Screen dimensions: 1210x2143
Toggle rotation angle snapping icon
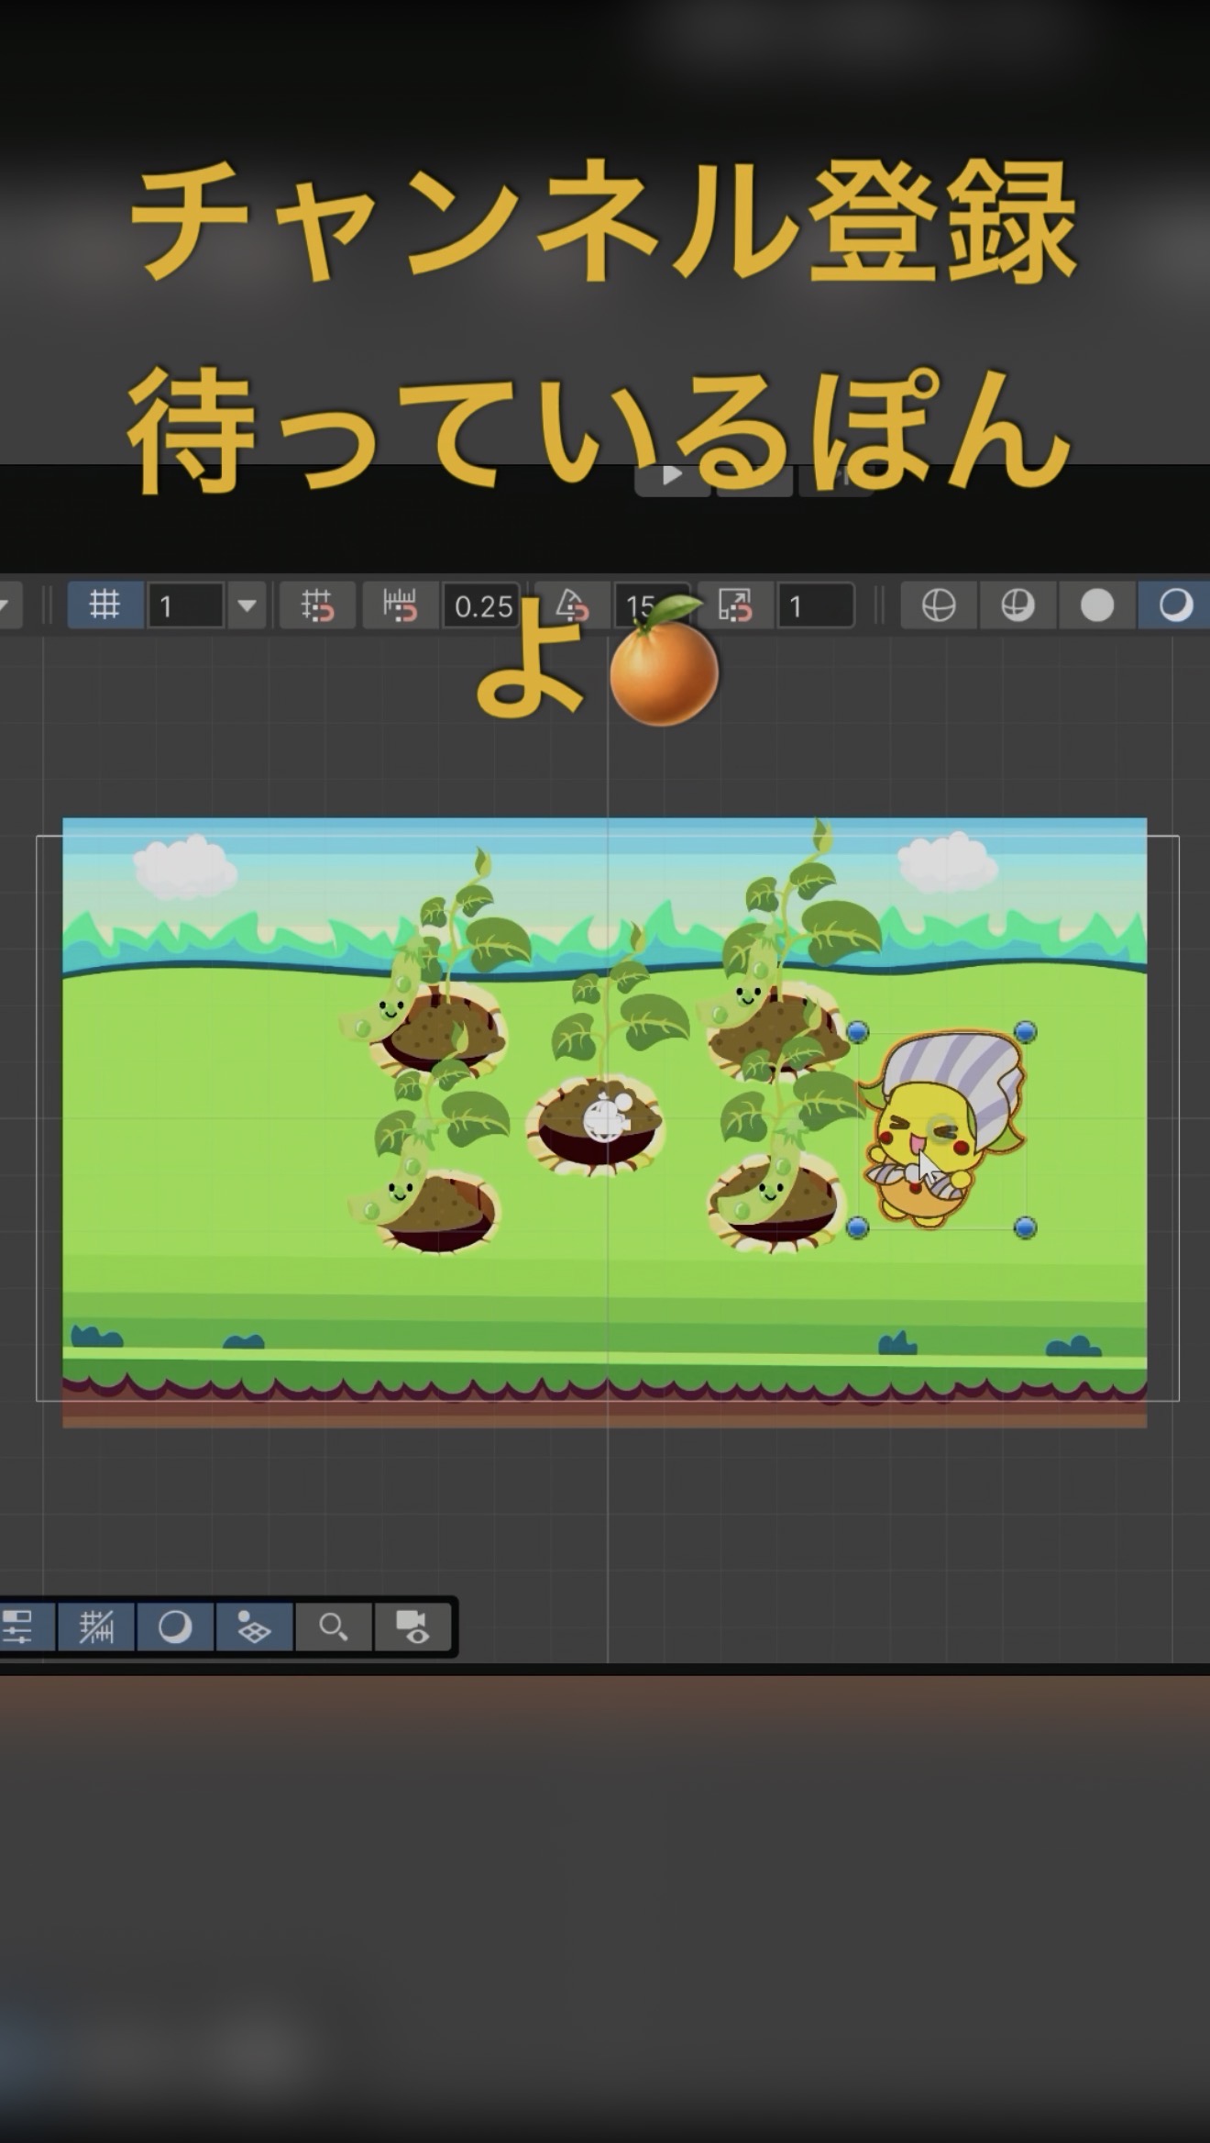click(x=571, y=605)
